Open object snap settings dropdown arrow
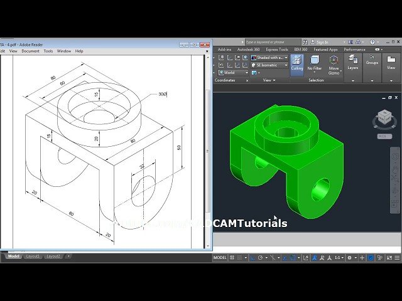Image resolution: width=402 pixels, height=301 pixels. click(299, 258)
